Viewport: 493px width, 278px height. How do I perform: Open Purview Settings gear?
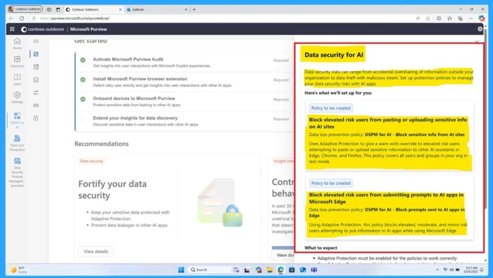(17, 97)
